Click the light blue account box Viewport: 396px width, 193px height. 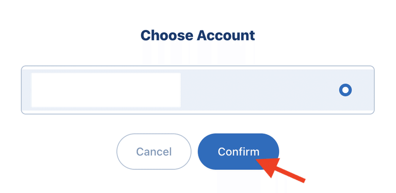coord(198,90)
